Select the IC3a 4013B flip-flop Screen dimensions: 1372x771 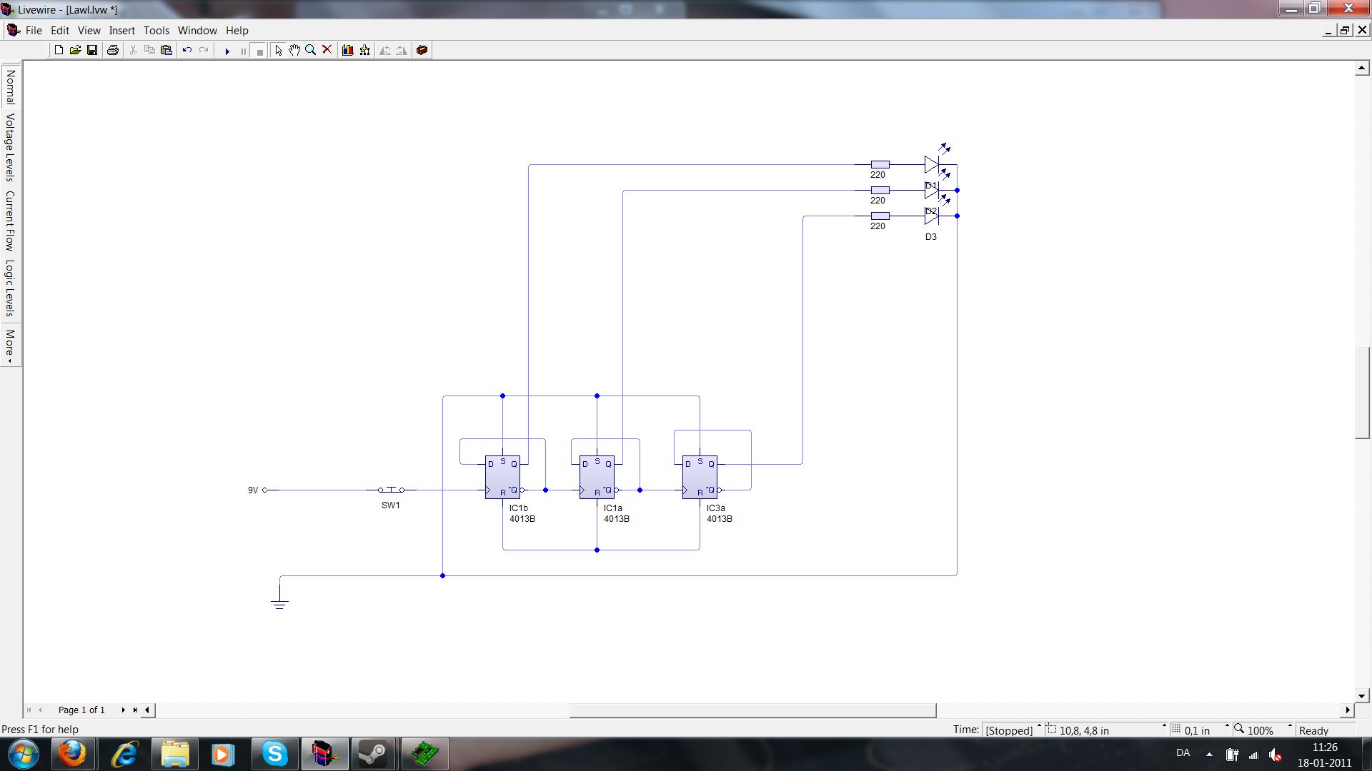pos(700,477)
